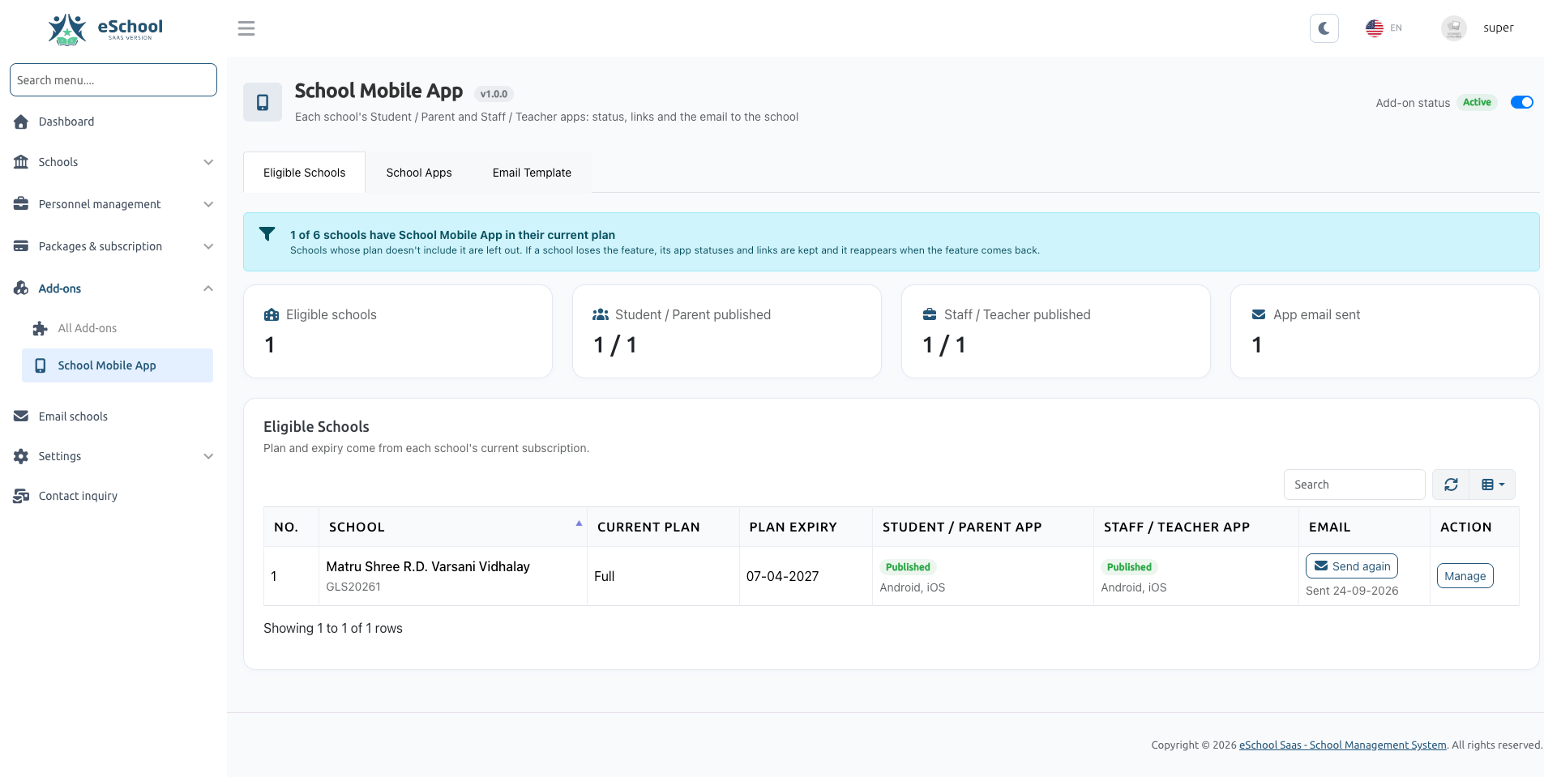
Task: Click the App email sent envelope icon
Action: [1259, 314]
